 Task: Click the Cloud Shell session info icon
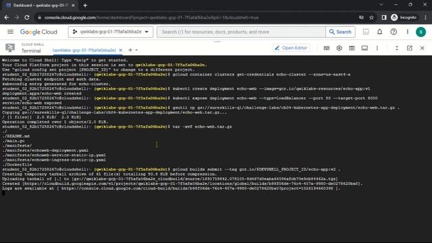364,48
